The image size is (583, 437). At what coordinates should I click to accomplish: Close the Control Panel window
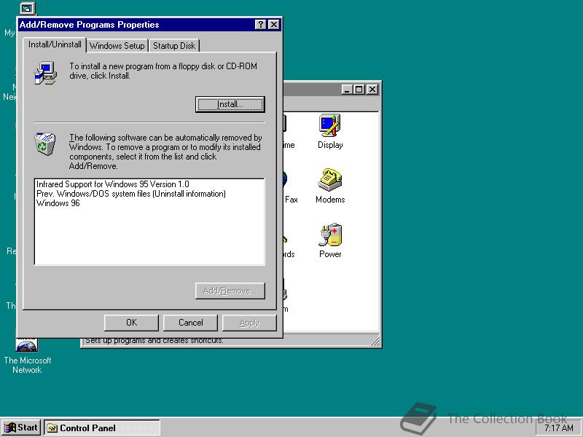pos(372,89)
